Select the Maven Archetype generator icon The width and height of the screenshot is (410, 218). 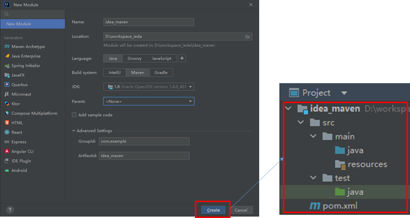tap(7, 46)
